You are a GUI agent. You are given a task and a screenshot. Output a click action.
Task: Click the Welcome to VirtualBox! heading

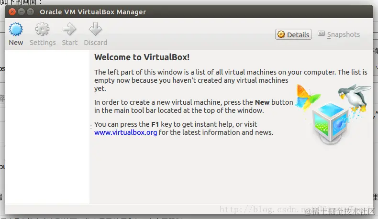142,57
